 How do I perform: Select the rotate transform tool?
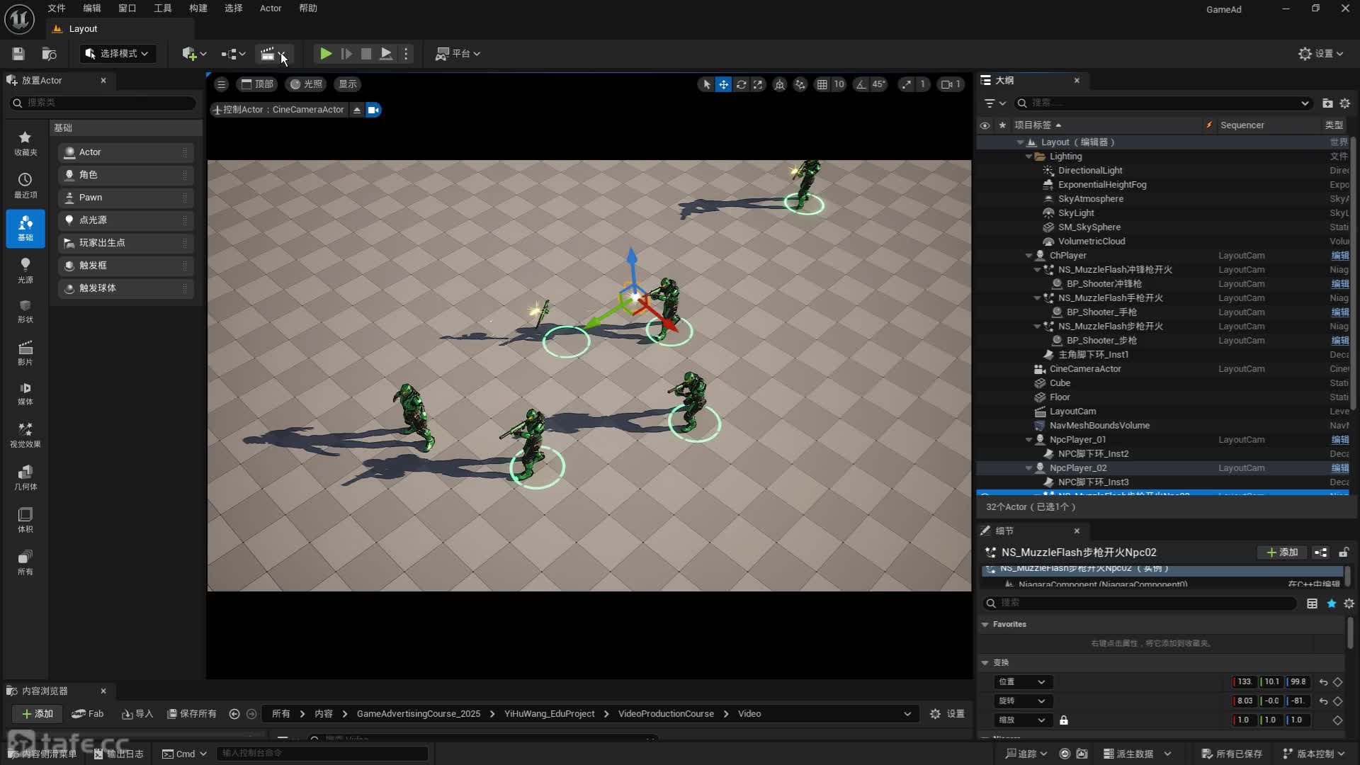click(x=741, y=84)
